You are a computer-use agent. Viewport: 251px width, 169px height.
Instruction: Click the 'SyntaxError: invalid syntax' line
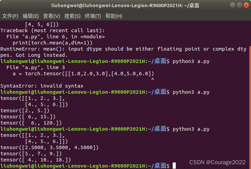(x=42, y=86)
